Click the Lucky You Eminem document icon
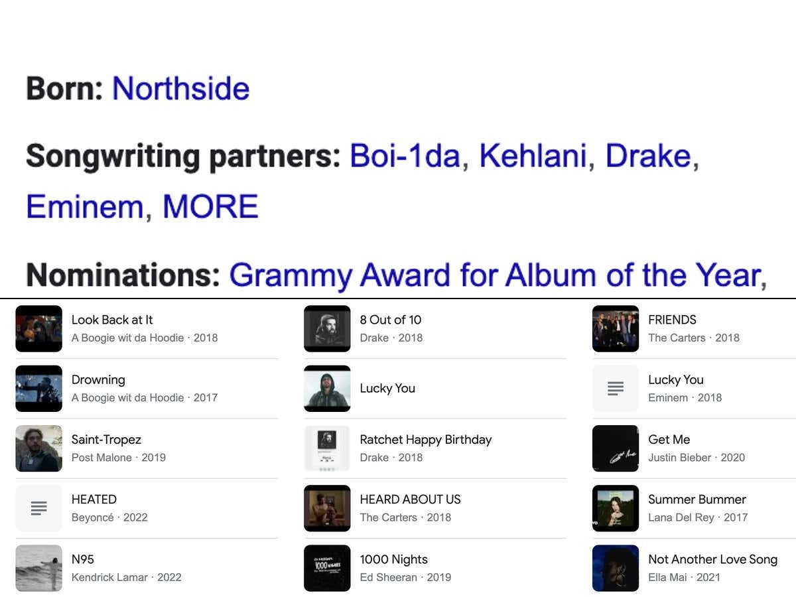This screenshot has height=597, width=796. pyautogui.click(x=615, y=389)
